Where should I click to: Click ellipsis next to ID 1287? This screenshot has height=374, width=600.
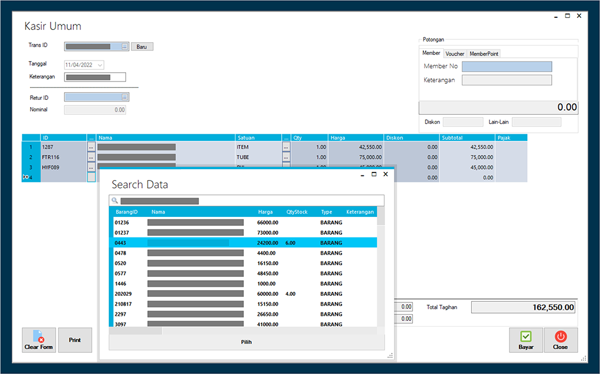[91, 146]
